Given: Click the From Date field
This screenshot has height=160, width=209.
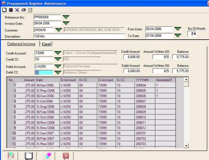Looking at the screenshot, I should [159, 29].
